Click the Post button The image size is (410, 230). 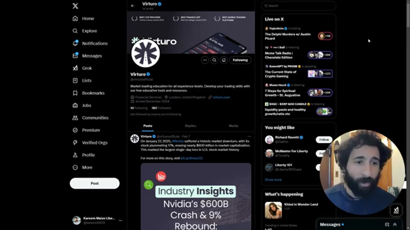[x=94, y=183]
